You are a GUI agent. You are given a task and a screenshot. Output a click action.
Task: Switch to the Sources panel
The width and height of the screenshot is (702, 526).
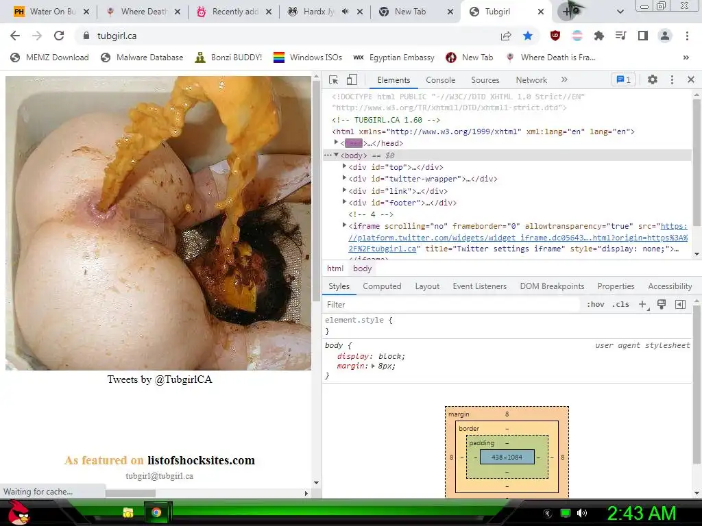pos(485,79)
